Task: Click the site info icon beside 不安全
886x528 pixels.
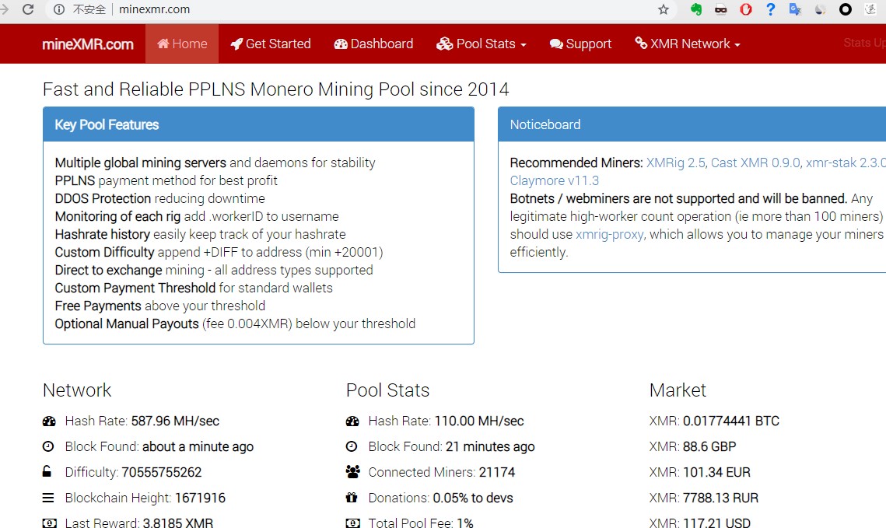Action: tap(59, 9)
